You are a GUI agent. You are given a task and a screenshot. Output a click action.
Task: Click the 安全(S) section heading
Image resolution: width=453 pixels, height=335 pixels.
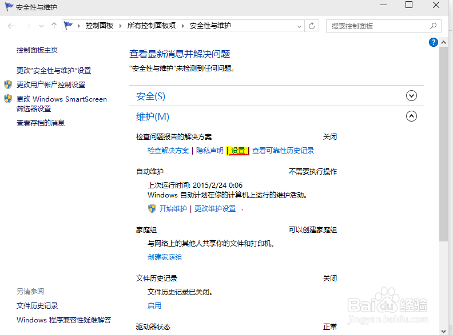(x=150, y=96)
